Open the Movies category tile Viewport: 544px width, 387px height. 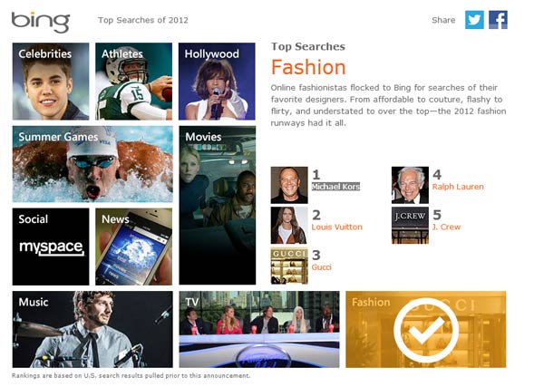tap(218, 206)
